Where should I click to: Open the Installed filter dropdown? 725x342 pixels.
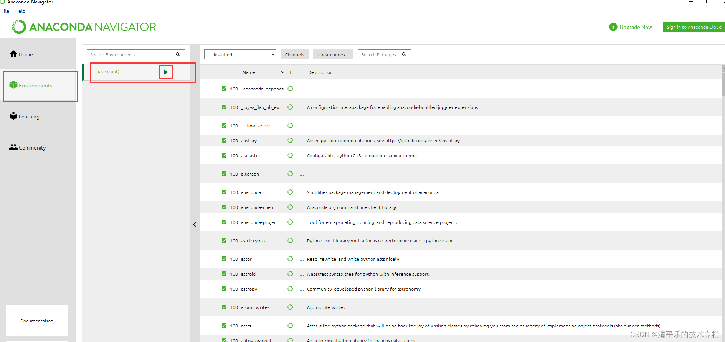(x=240, y=54)
